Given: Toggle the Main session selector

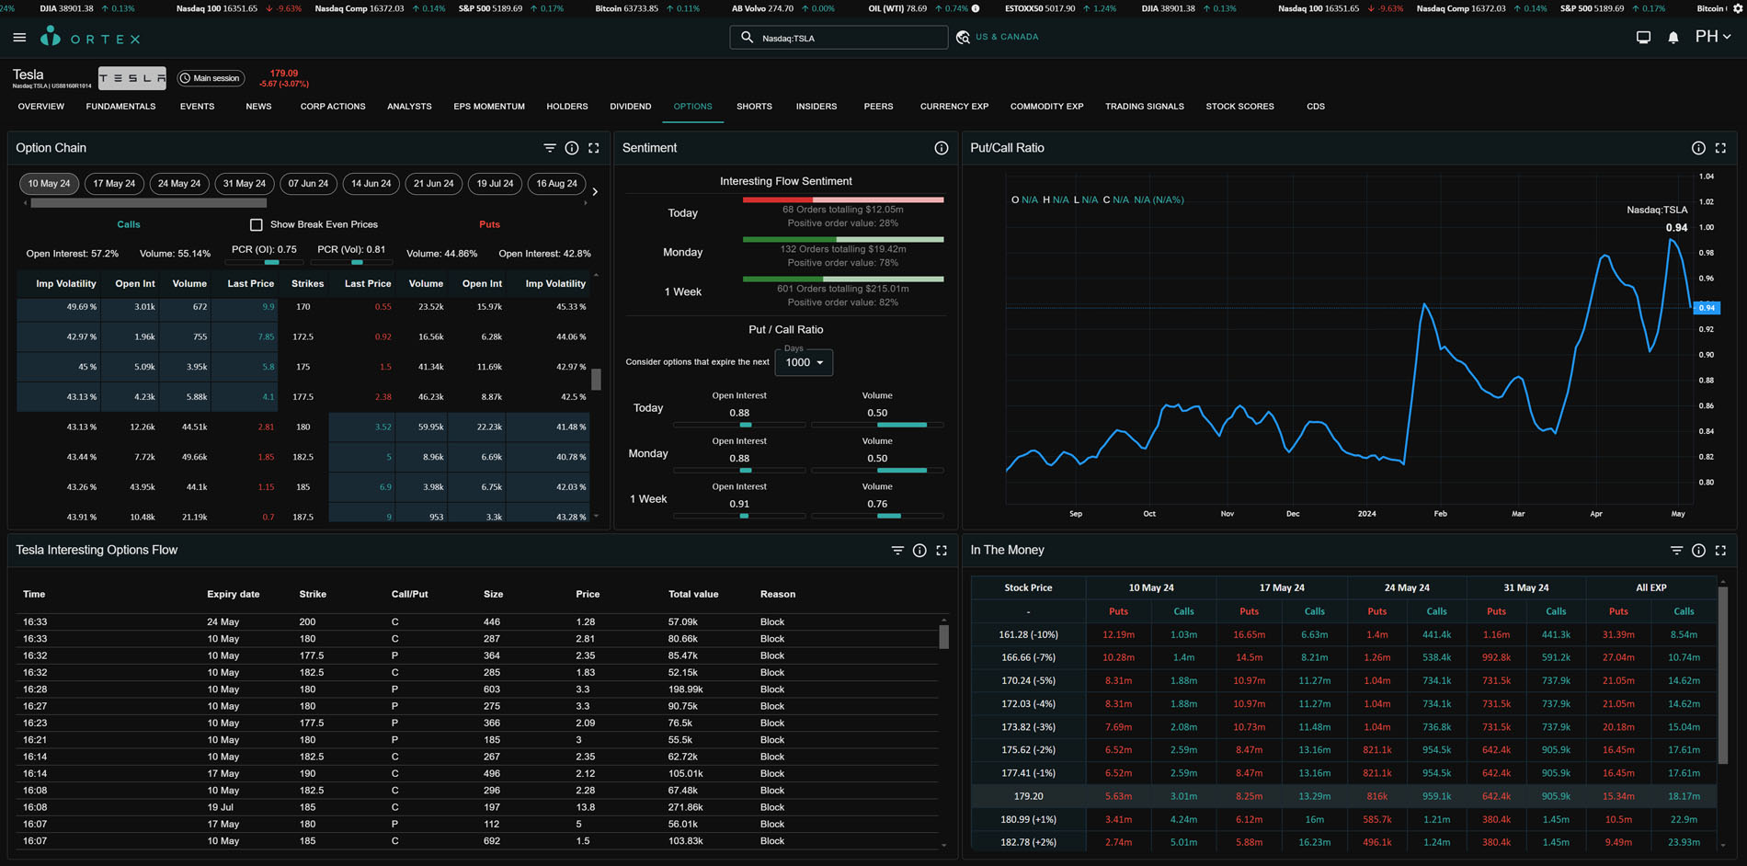Looking at the screenshot, I should coord(211,78).
